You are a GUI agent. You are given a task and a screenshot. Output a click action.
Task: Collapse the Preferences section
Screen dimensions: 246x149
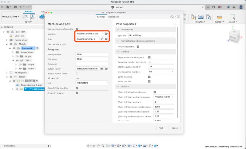point(118,29)
